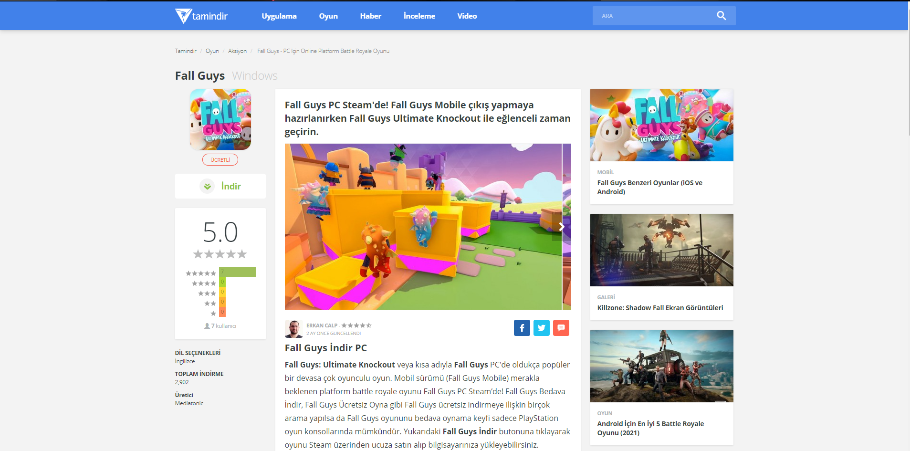Open Fall Guys Benzeri Oyunlar thumbnail
The image size is (910, 451).
[662, 125]
